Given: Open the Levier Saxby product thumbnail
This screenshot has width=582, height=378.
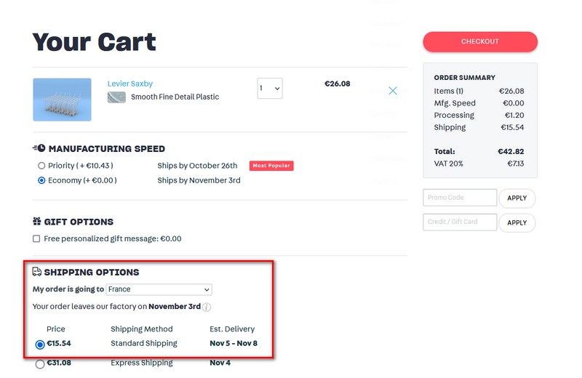Looking at the screenshot, I should [62, 100].
